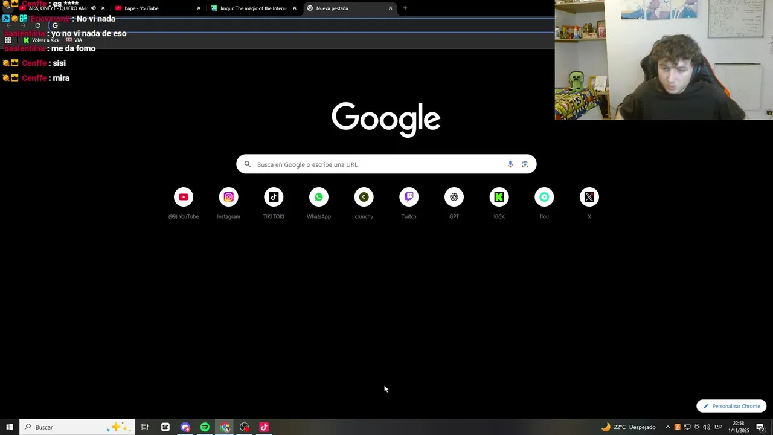Open OBS Studio from the taskbar
This screenshot has width=773, height=435.
coord(244,427)
